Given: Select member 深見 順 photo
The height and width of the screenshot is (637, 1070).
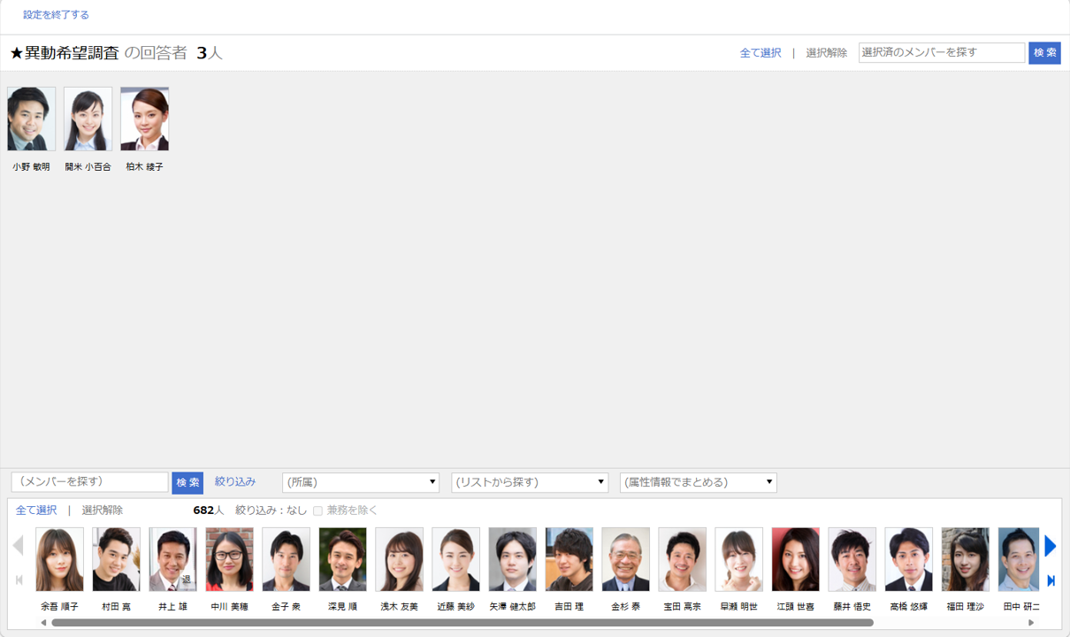Looking at the screenshot, I should [x=343, y=559].
